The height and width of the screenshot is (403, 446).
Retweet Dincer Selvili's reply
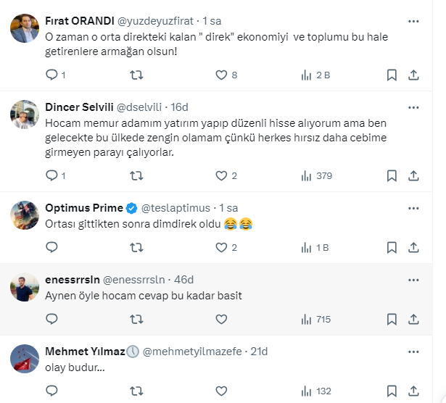pos(136,175)
